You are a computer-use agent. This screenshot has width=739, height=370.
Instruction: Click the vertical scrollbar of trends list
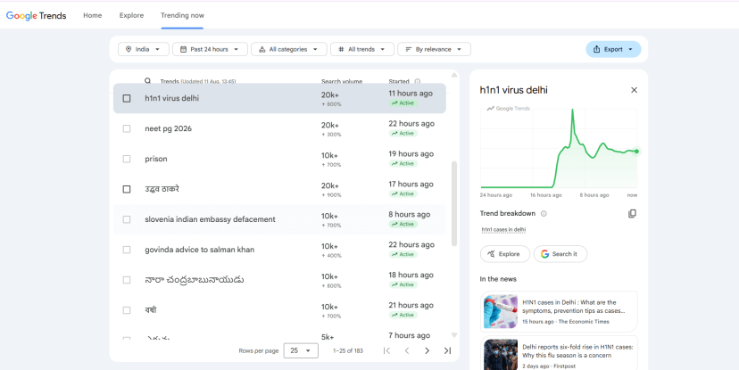(x=454, y=203)
